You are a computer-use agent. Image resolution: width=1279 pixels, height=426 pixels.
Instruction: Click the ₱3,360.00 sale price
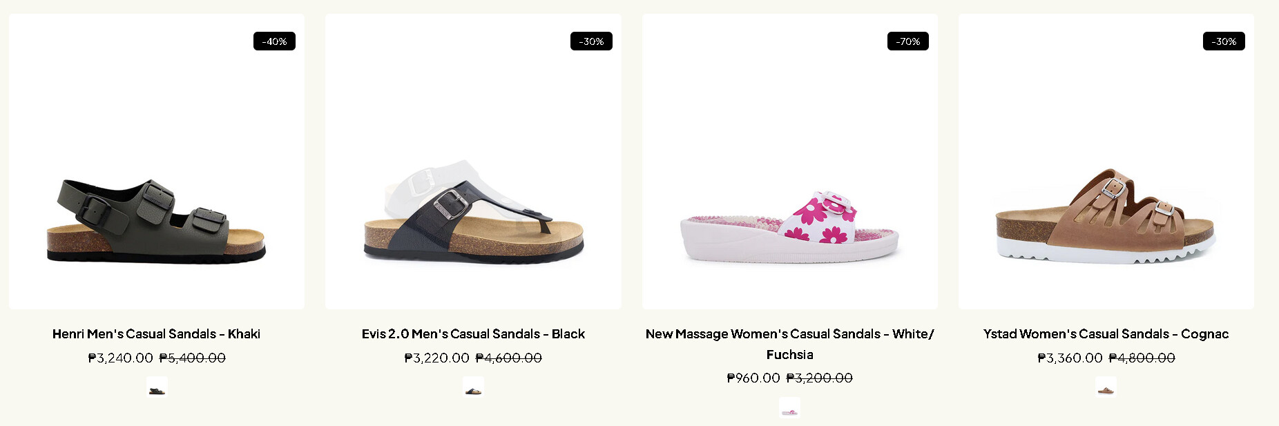click(x=1070, y=358)
